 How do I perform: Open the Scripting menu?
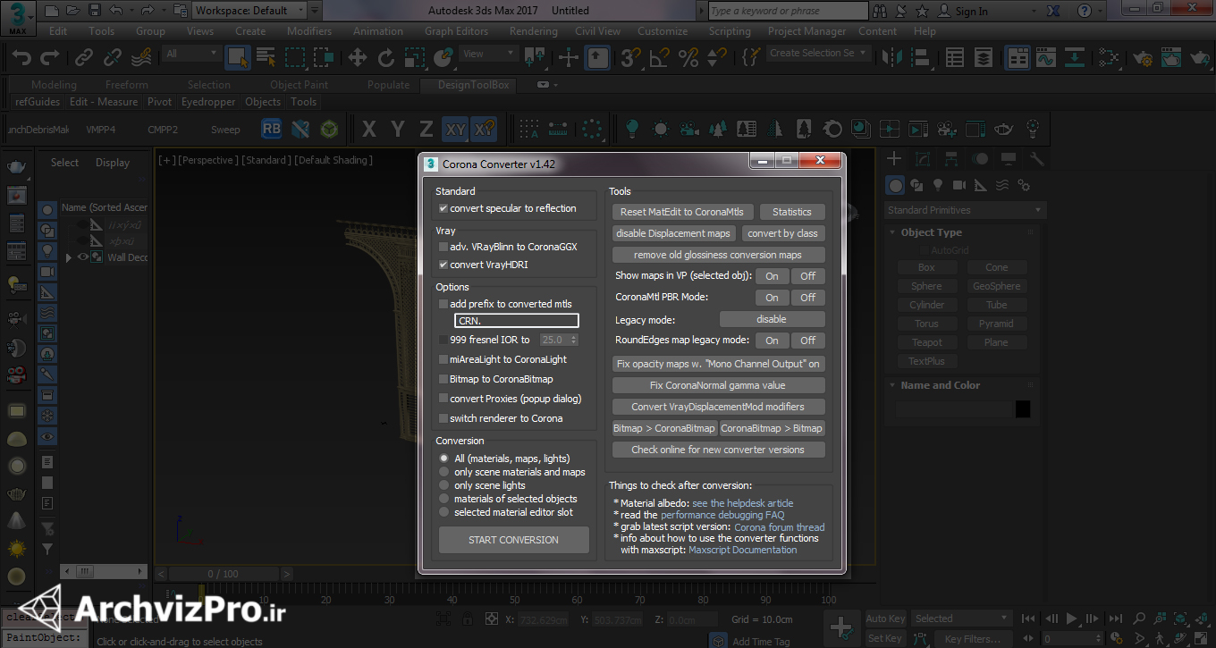click(730, 30)
